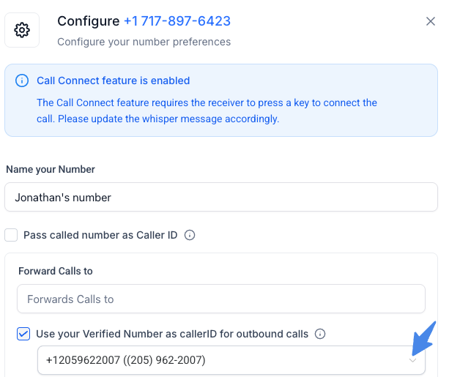Click 'Configure your number preferences' subtitle
The image size is (449, 377).
click(144, 42)
